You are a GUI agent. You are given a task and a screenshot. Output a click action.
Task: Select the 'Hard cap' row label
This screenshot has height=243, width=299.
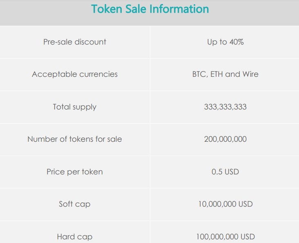[x=75, y=237]
